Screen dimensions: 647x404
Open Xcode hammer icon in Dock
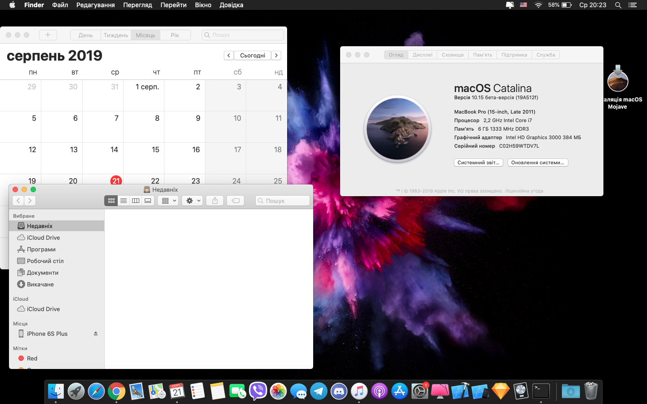[460, 391]
